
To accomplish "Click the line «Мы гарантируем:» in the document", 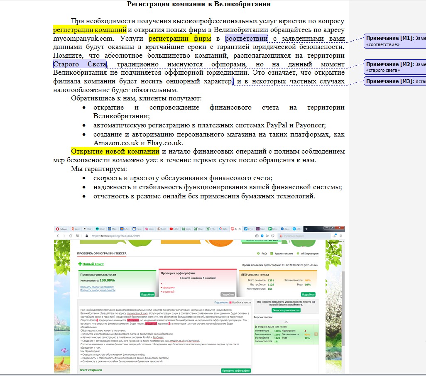I will coord(99,168).
